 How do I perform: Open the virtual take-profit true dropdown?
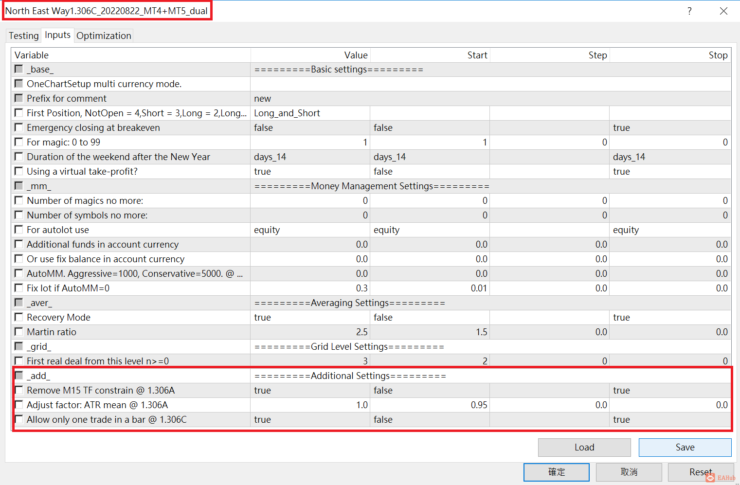coord(310,171)
